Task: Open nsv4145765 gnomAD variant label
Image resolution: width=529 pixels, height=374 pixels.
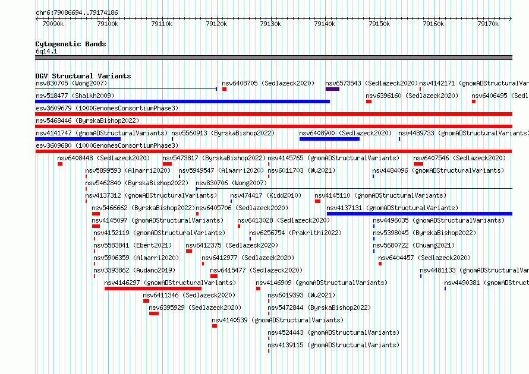Action: tap(333, 158)
